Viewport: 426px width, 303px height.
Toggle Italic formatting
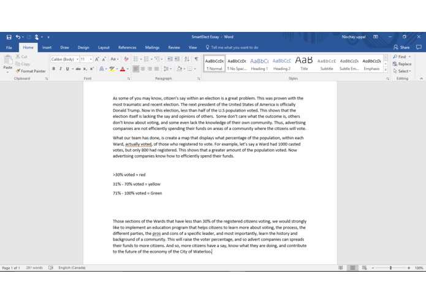(60, 69)
